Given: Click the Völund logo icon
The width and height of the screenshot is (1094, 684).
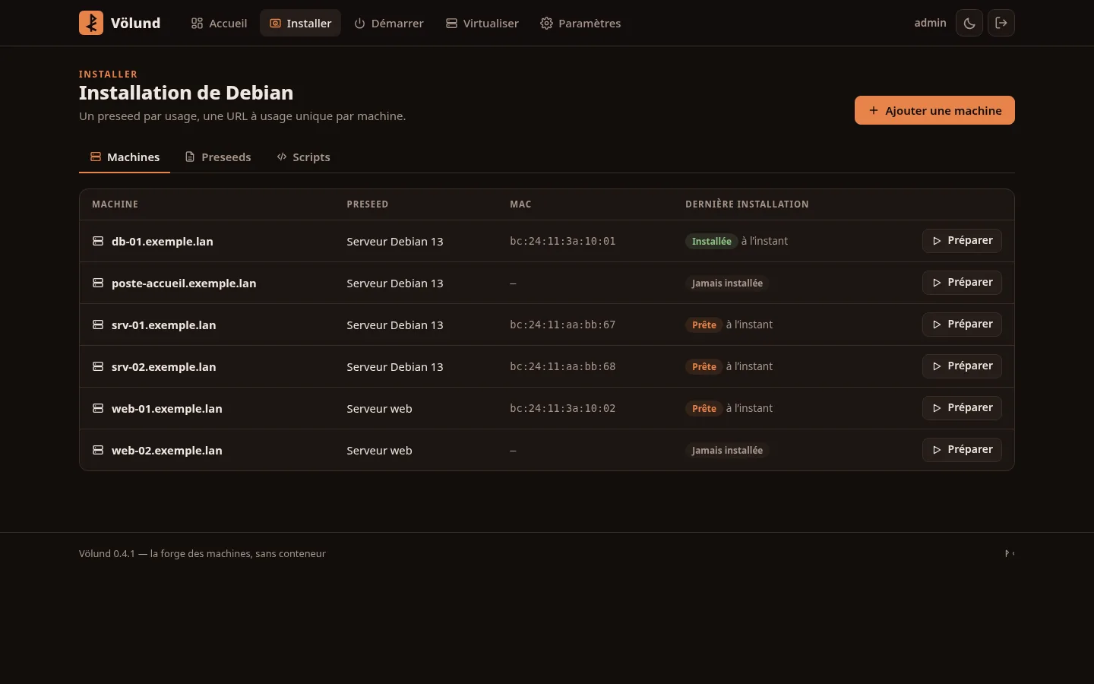Looking at the screenshot, I should [x=91, y=23].
